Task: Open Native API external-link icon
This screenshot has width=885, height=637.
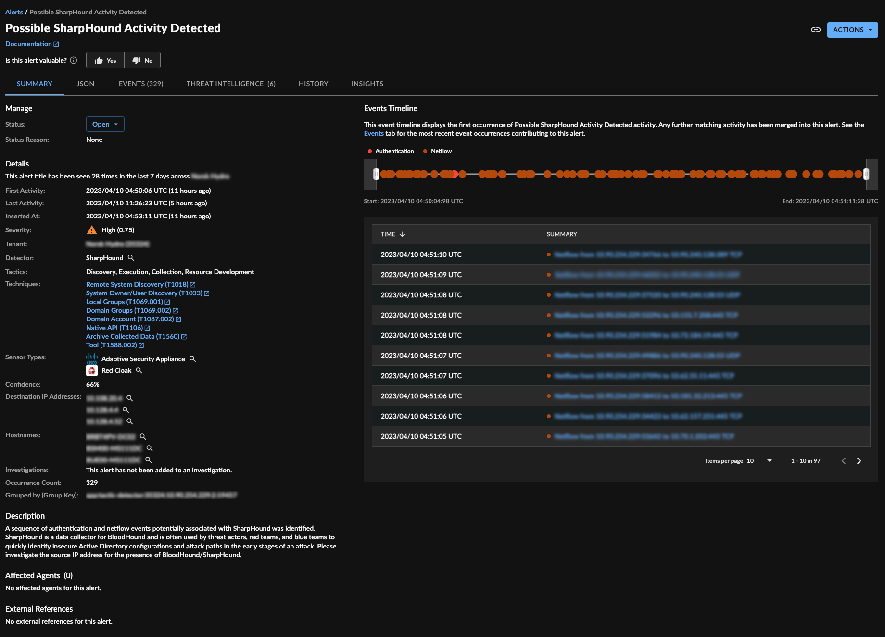Action: (147, 328)
